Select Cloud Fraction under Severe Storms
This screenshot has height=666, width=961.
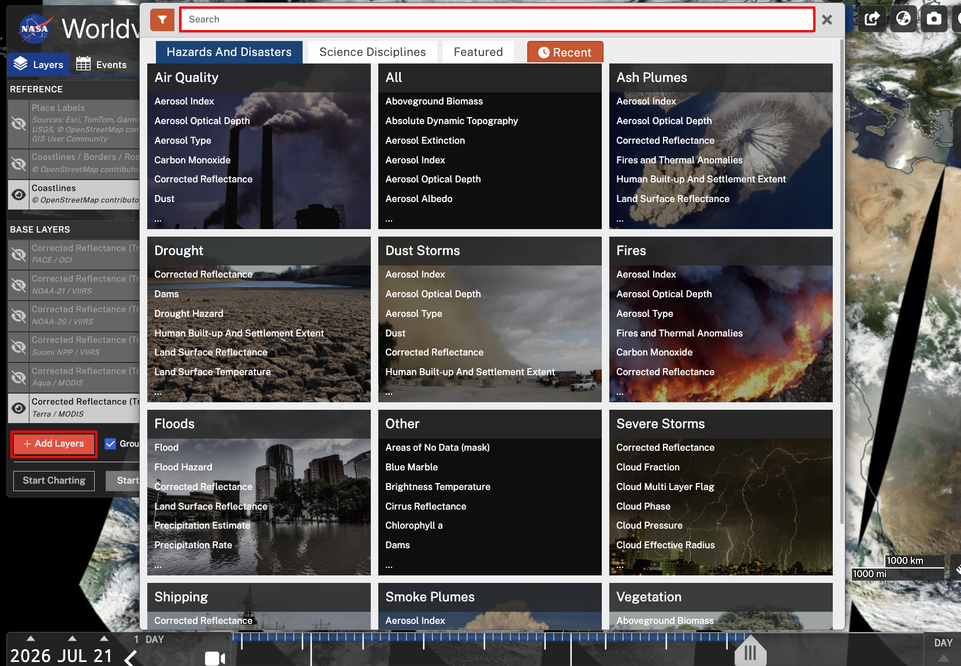[648, 467]
